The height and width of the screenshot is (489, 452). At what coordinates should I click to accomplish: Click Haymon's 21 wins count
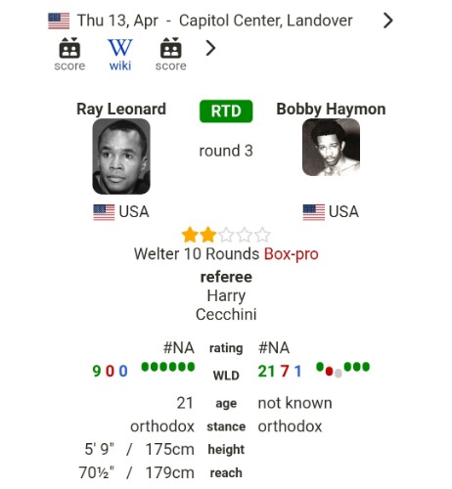coord(266,372)
